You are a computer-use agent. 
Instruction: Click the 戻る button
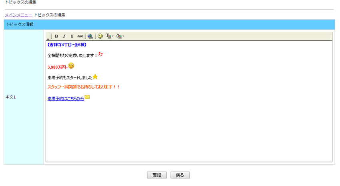pyautogui.click(x=180, y=175)
